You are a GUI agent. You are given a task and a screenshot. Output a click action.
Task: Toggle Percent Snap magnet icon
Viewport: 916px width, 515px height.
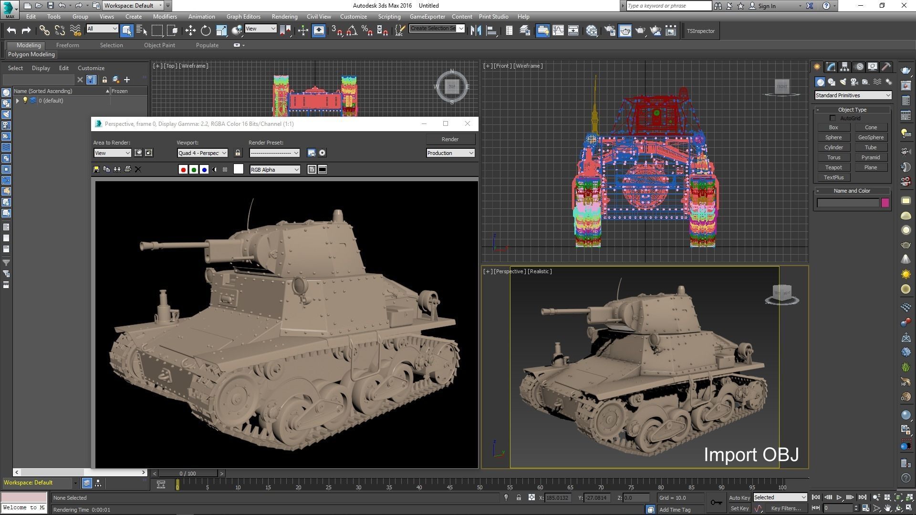tap(367, 31)
